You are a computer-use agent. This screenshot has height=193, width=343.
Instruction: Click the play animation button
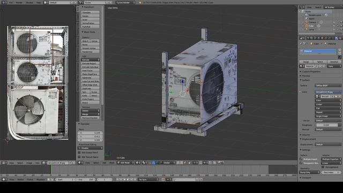coord(128,180)
